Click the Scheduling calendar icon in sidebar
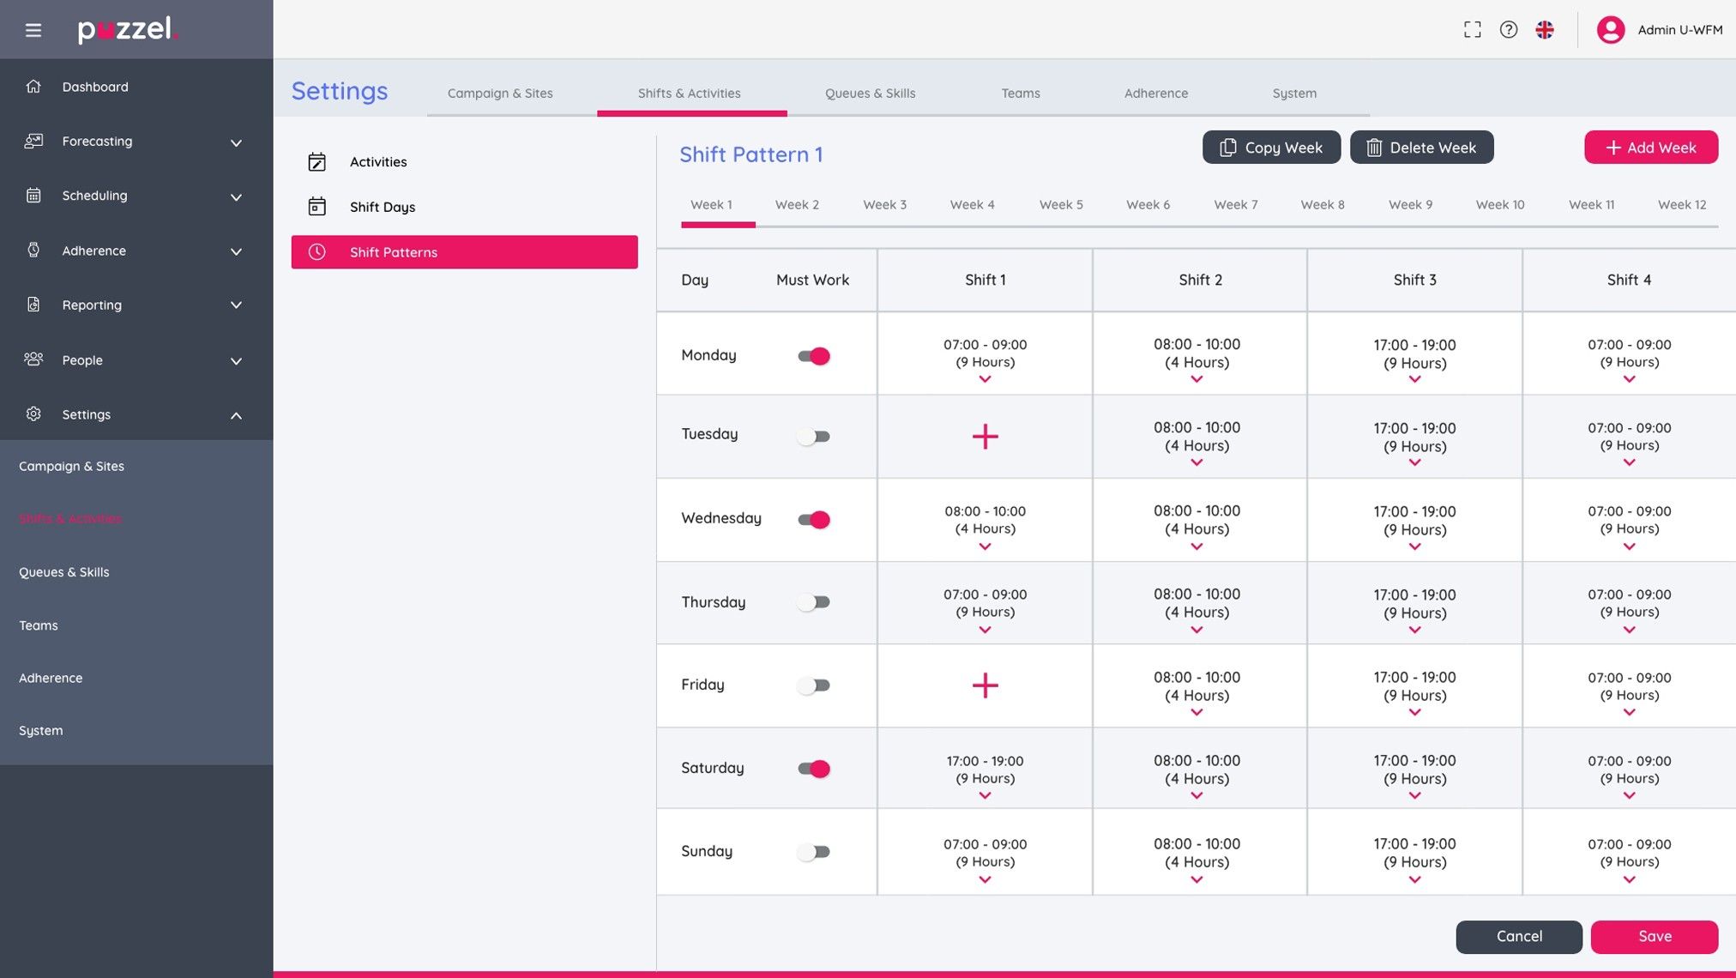1736x978 pixels. (x=33, y=196)
